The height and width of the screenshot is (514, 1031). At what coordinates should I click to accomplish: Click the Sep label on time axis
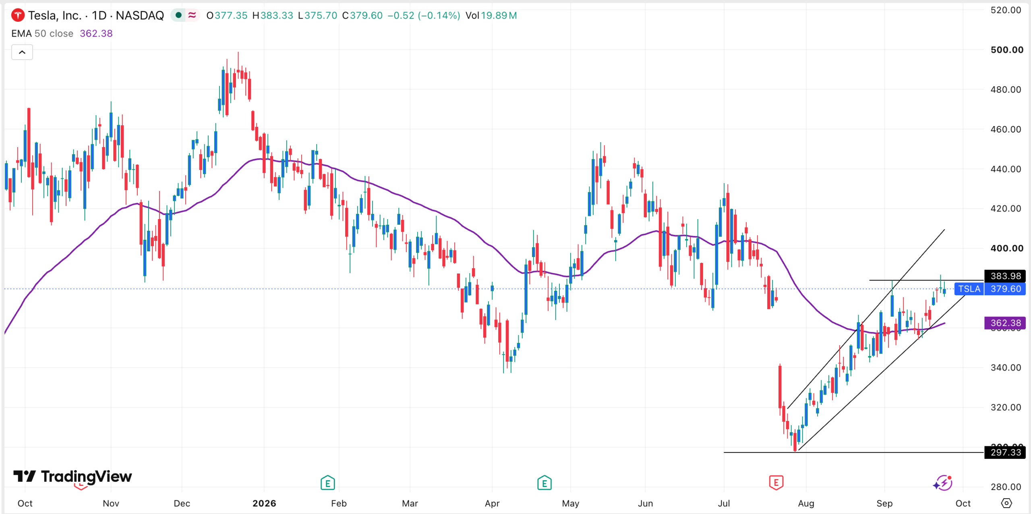pyautogui.click(x=884, y=503)
